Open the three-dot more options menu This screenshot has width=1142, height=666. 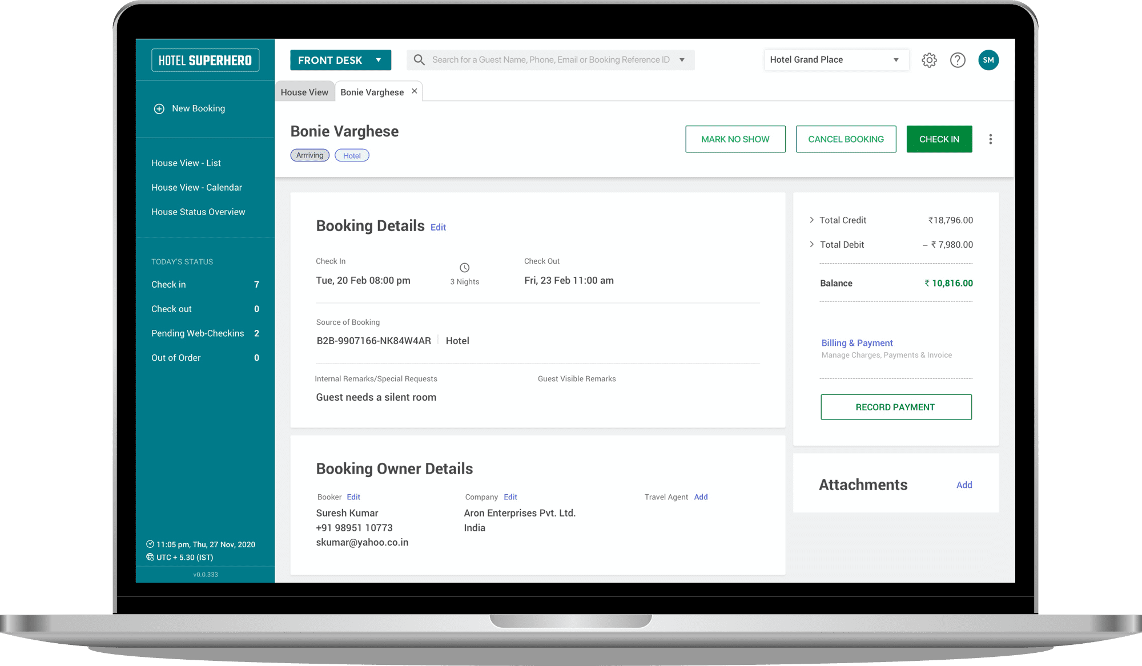[x=991, y=139]
